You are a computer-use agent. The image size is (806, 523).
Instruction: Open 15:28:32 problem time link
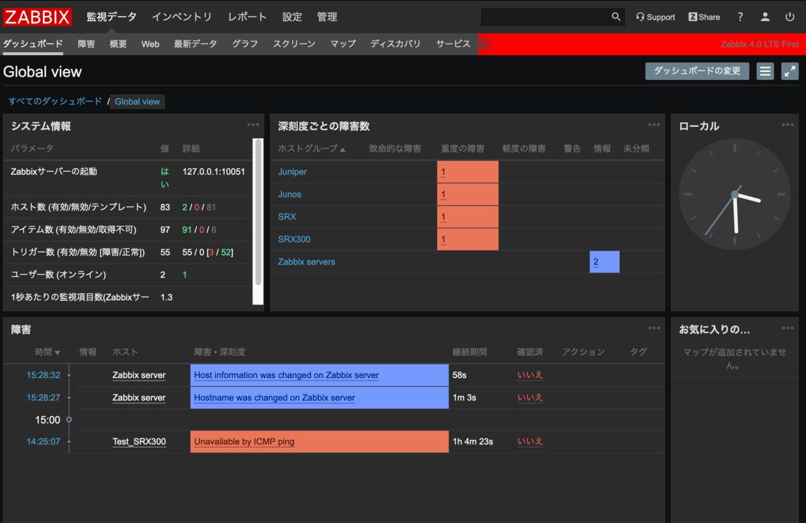tap(44, 375)
